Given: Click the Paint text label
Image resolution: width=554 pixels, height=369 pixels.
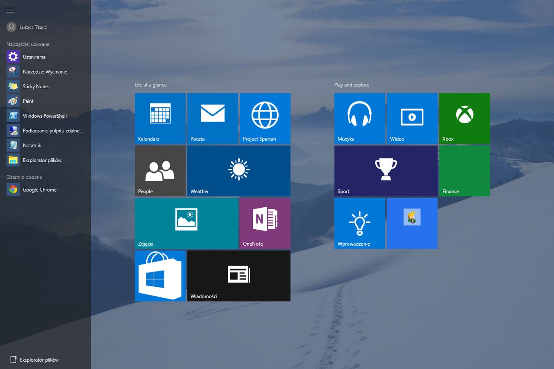Looking at the screenshot, I should (28, 101).
